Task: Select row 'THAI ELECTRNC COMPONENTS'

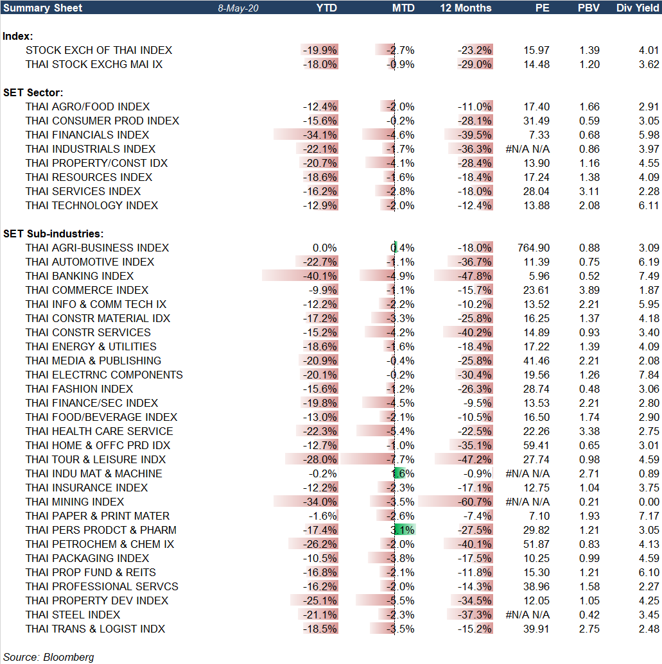Action: pyautogui.click(x=331, y=375)
